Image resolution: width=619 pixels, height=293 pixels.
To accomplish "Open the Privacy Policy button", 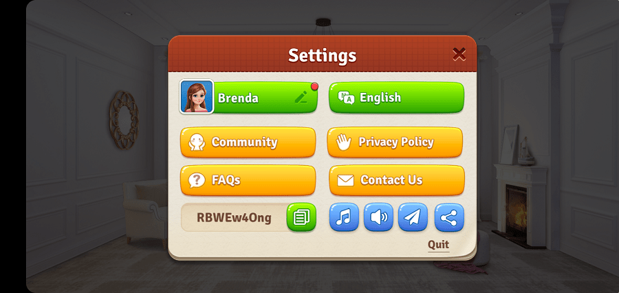I will pos(395,142).
